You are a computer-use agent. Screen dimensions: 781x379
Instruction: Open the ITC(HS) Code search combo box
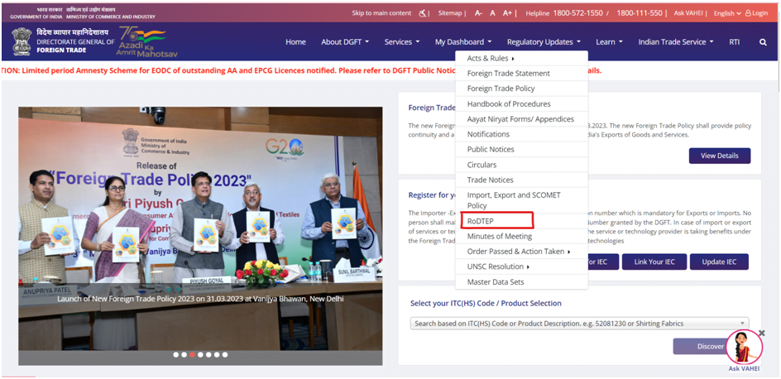(579, 324)
